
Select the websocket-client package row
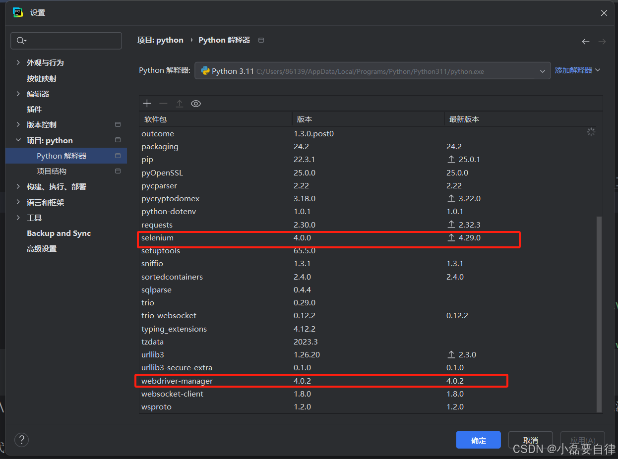[x=368, y=394]
